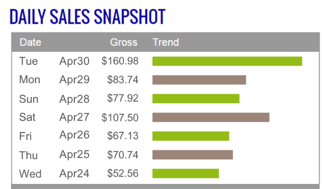This screenshot has height=189, width=322.
Task: Click the green trend bar for Fri Apr26
Action: tap(190, 136)
